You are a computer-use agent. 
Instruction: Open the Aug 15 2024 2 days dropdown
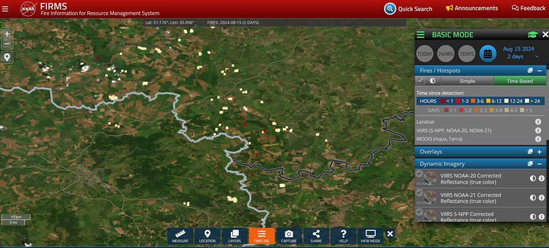pyautogui.click(x=521, y=53)
